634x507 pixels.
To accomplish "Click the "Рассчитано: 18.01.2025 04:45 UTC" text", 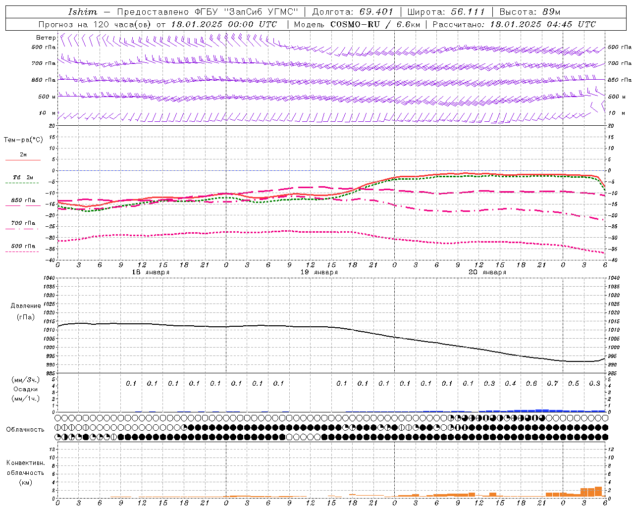I will 514,24.
